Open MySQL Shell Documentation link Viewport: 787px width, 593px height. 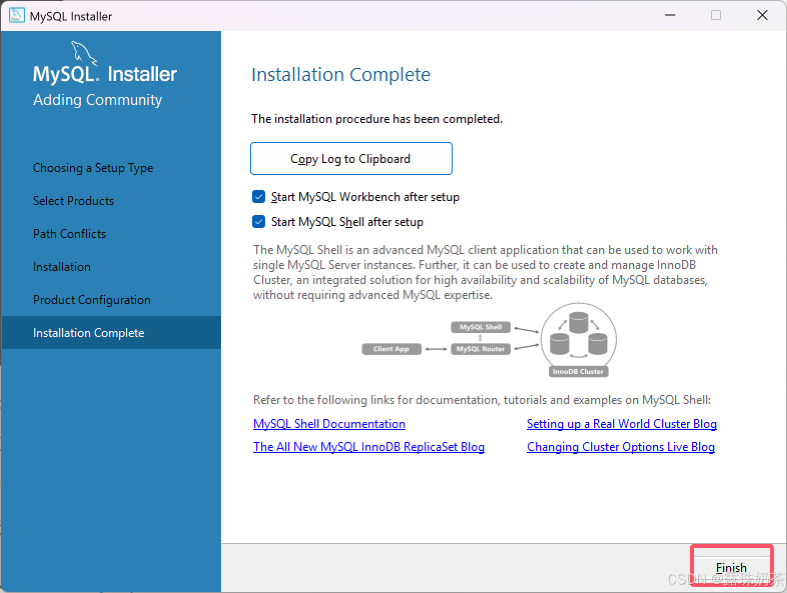click(x=329, y=423)
